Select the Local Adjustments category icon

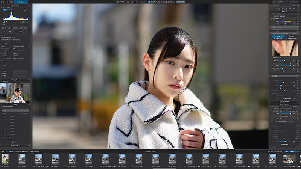point(290,9)
